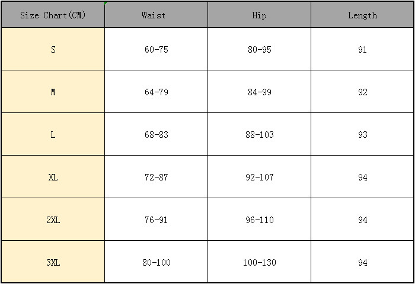Select the Waist column header

point(156,15)
